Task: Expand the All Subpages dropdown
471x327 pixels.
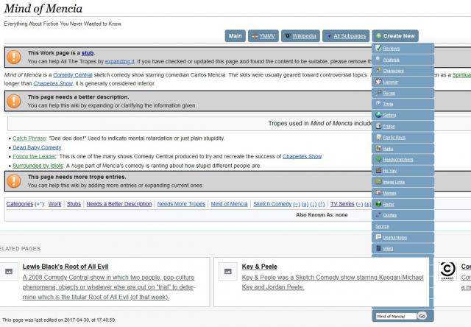Action: tap(347, 35)
